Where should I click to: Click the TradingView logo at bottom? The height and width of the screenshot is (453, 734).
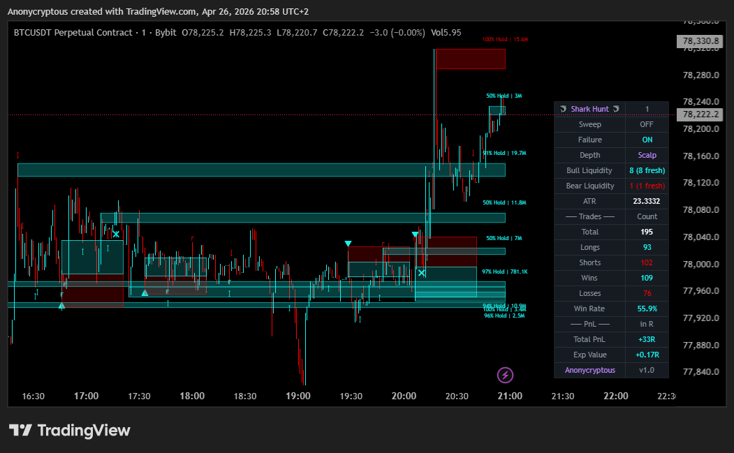[70, 430]
